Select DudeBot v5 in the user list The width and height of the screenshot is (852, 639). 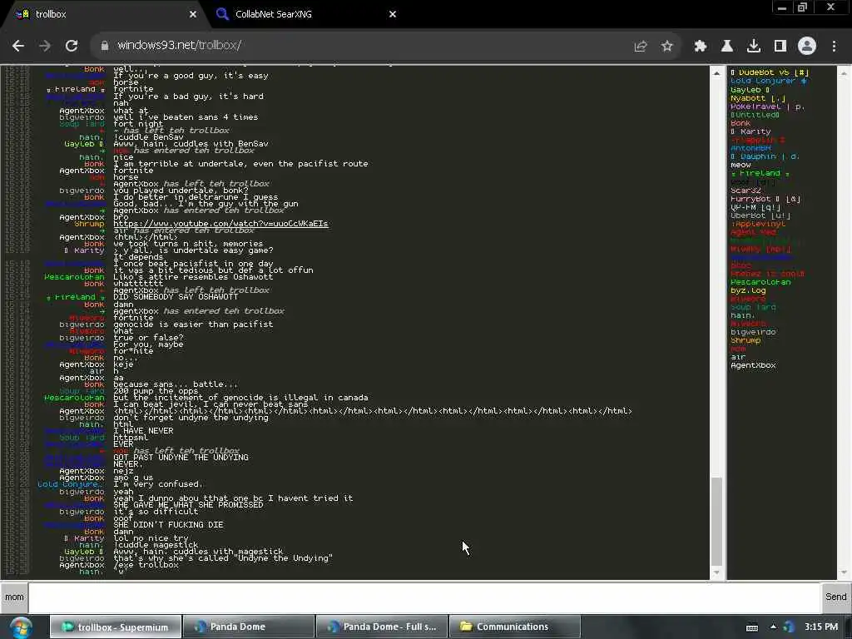point(769,72)
